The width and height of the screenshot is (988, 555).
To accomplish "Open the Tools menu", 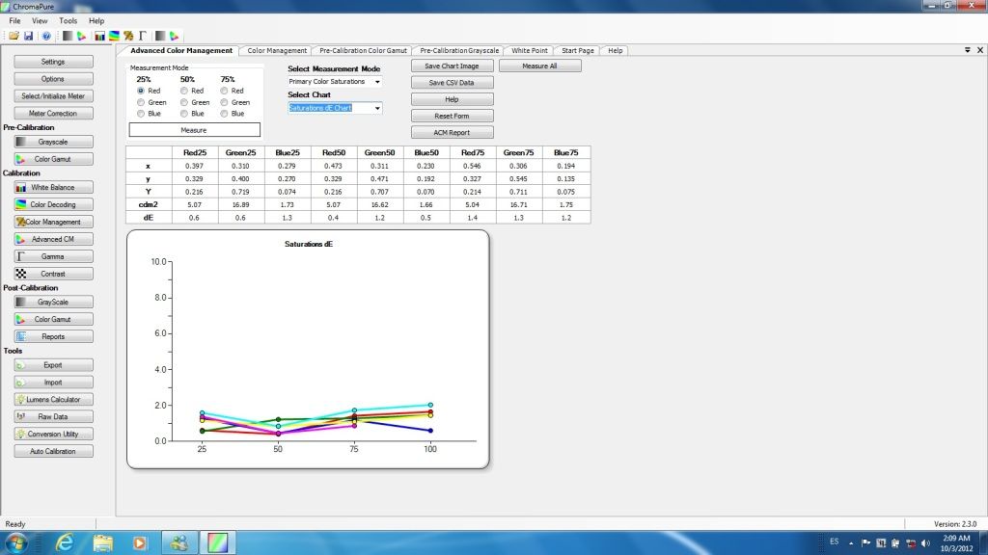I will 69,21.
